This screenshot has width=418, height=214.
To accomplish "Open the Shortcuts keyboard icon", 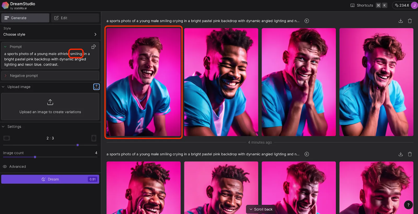I will 352,5.
